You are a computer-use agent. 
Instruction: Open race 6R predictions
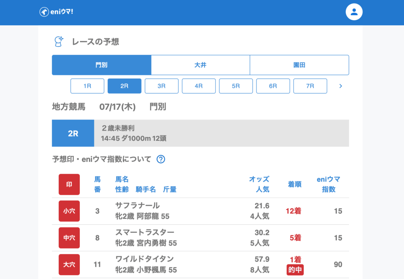pyautogui.click(x=273, y=86)
